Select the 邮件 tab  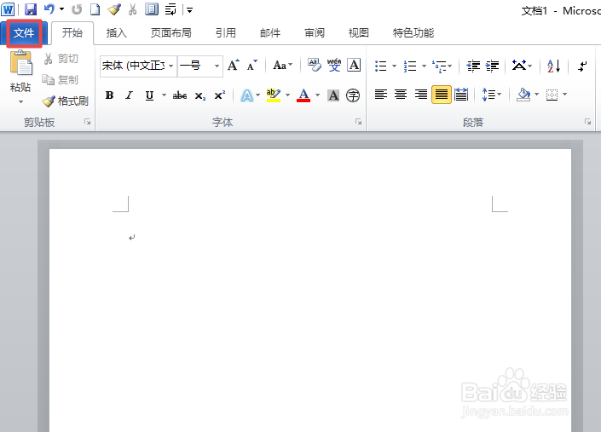(x=270, y=33)
